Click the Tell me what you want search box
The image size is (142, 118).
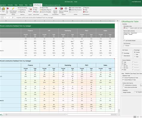coord(52,5)
